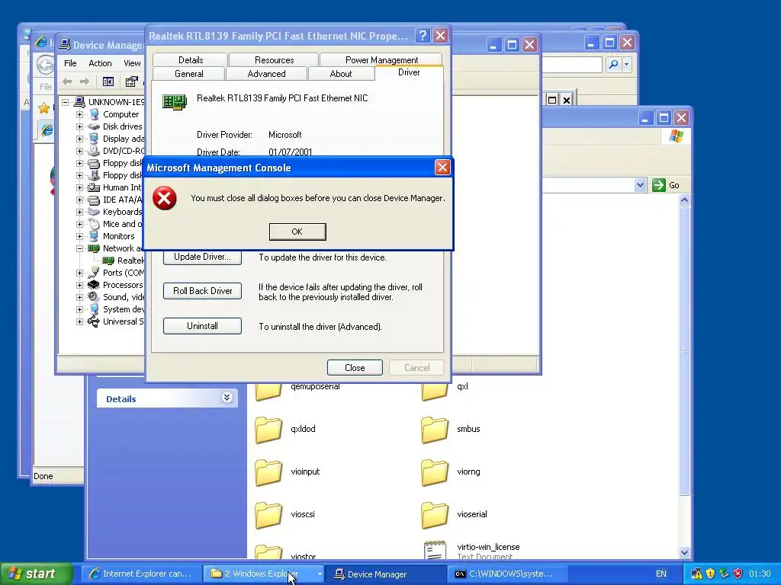Click the Uninstall driver button
The width and height of the screenshot is (781, 585).
(202, 326)
